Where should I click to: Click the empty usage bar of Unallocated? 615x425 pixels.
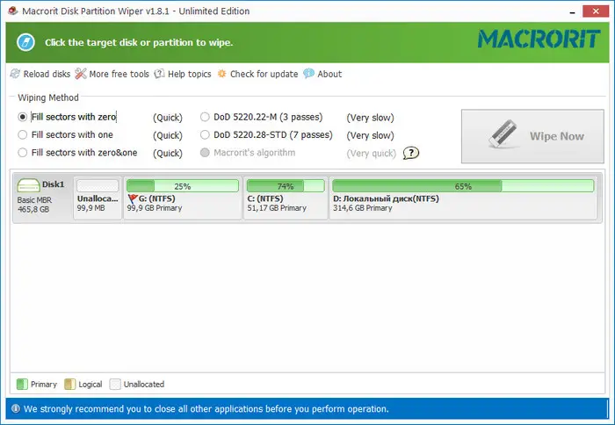click(98, 186)
